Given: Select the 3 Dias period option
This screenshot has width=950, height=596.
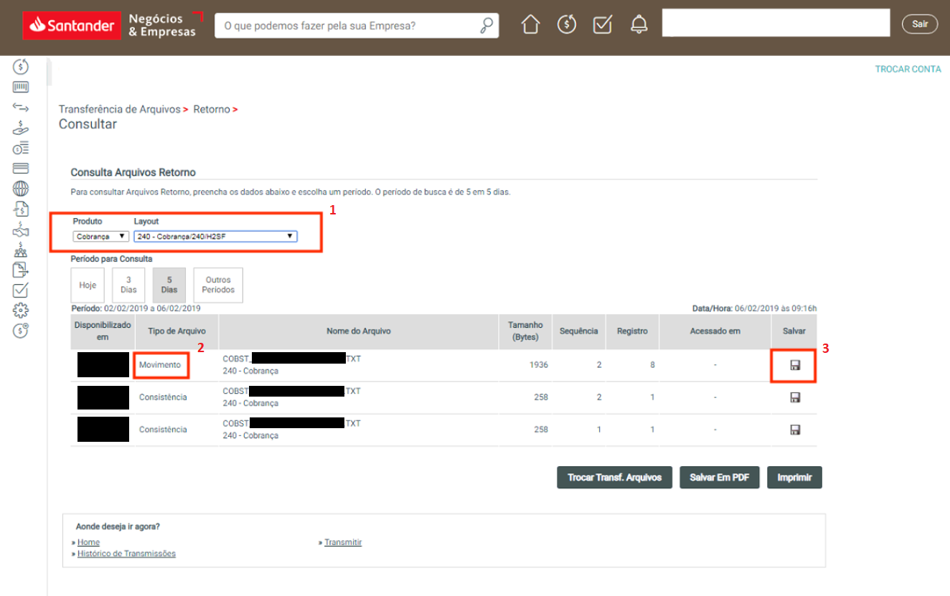Looking at the screenshot, I should [128, 285].
